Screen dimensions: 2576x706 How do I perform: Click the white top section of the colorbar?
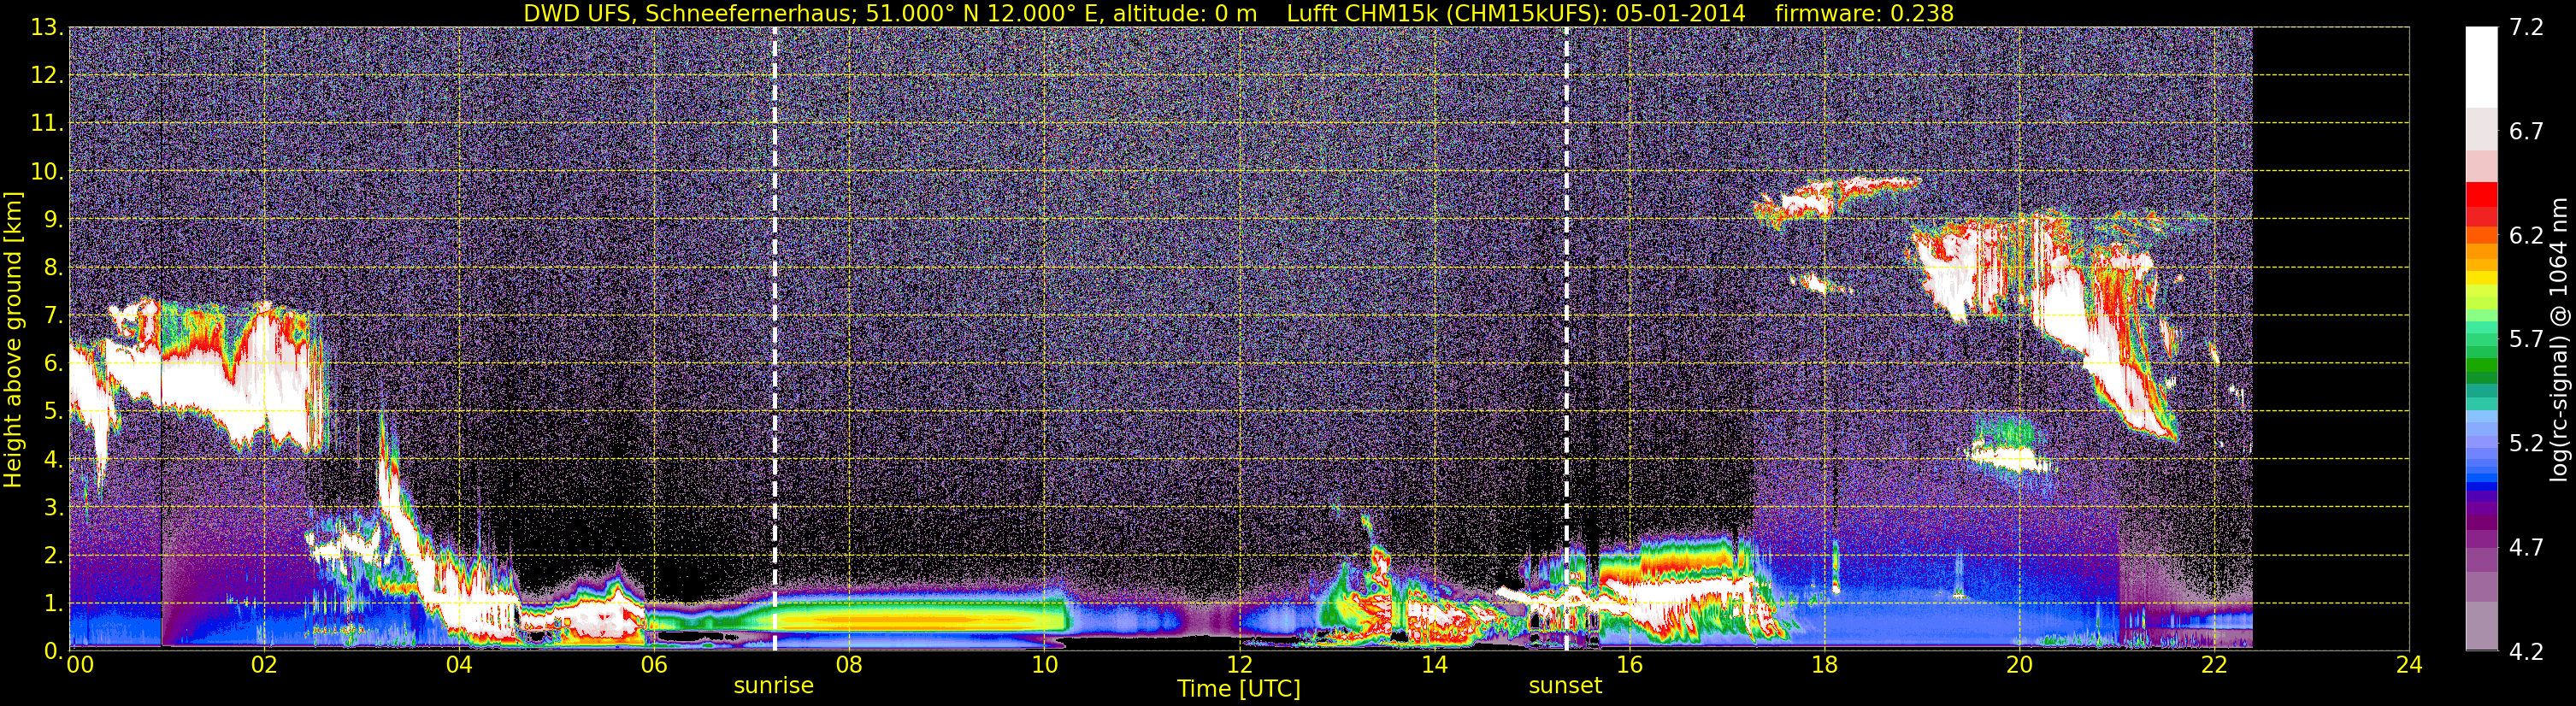click(2480, 66)
